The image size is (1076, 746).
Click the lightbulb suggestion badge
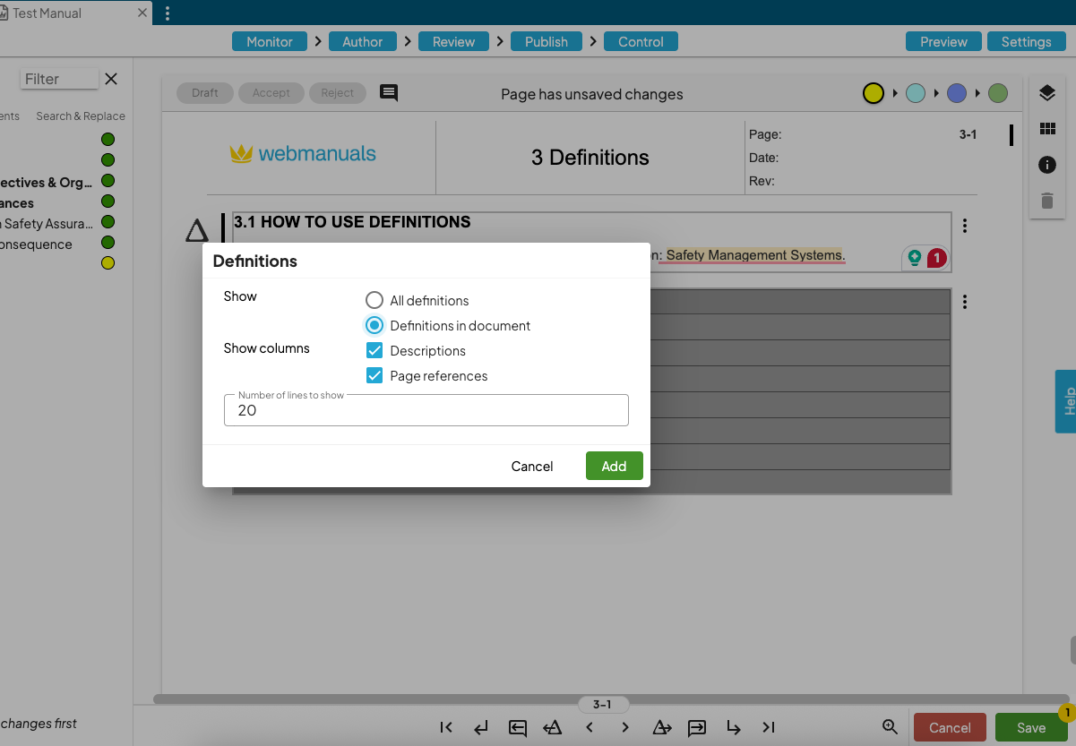pyautogui.click(x=915, y=258)
